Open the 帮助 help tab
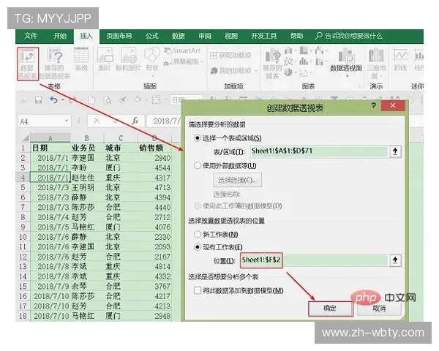439x351 pixels. 296,36
